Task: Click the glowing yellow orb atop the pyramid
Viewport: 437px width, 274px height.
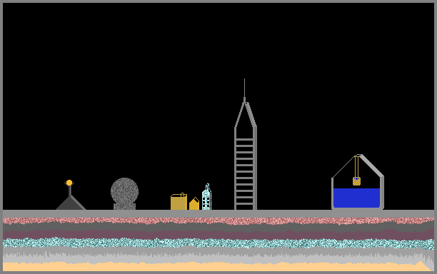Action: pos(69,183)
